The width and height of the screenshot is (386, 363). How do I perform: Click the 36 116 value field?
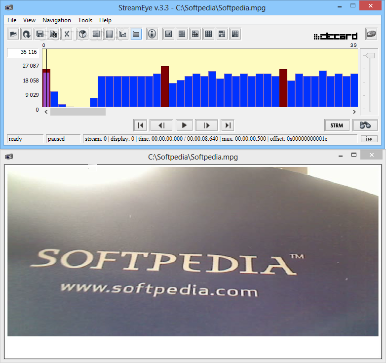coord(23,52)
